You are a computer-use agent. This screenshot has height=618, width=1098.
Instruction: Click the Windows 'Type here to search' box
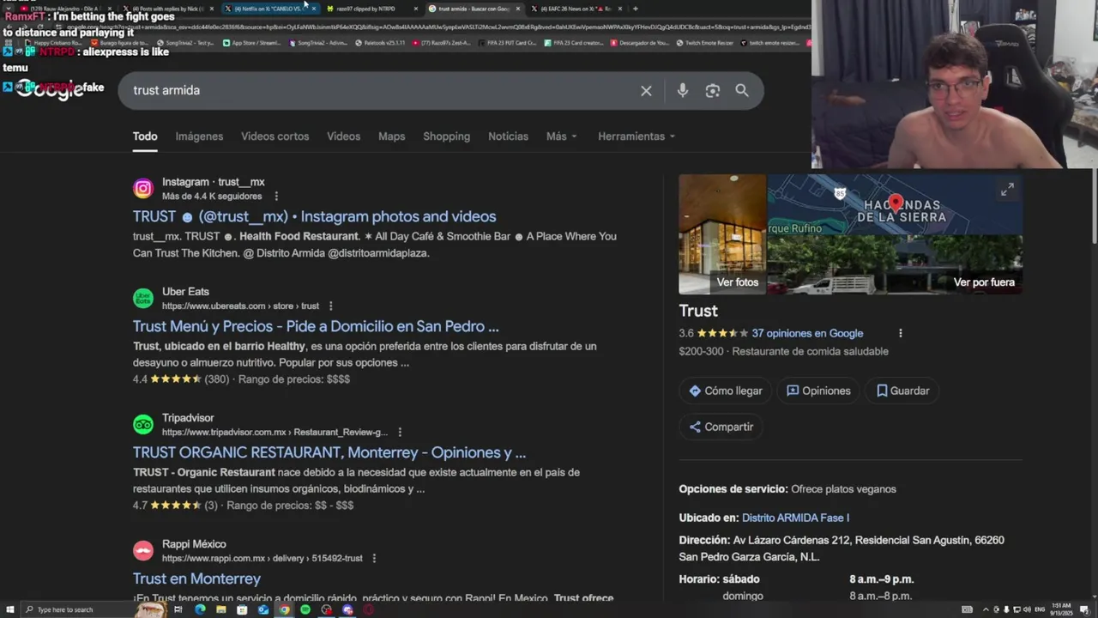79,609
